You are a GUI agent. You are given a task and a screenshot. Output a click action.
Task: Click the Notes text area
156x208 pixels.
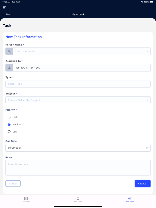point(78,168)
